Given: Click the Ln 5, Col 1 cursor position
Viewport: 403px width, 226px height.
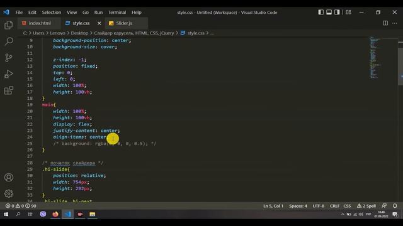Looking at the screenshot, I should coord(273,206).
